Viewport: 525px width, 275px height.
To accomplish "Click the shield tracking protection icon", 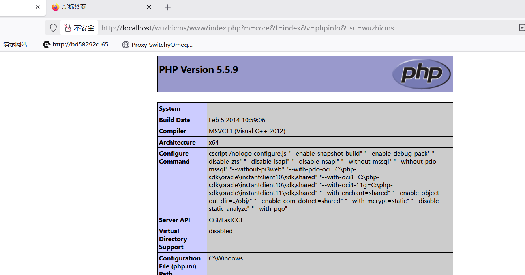I will pos(53,28).
